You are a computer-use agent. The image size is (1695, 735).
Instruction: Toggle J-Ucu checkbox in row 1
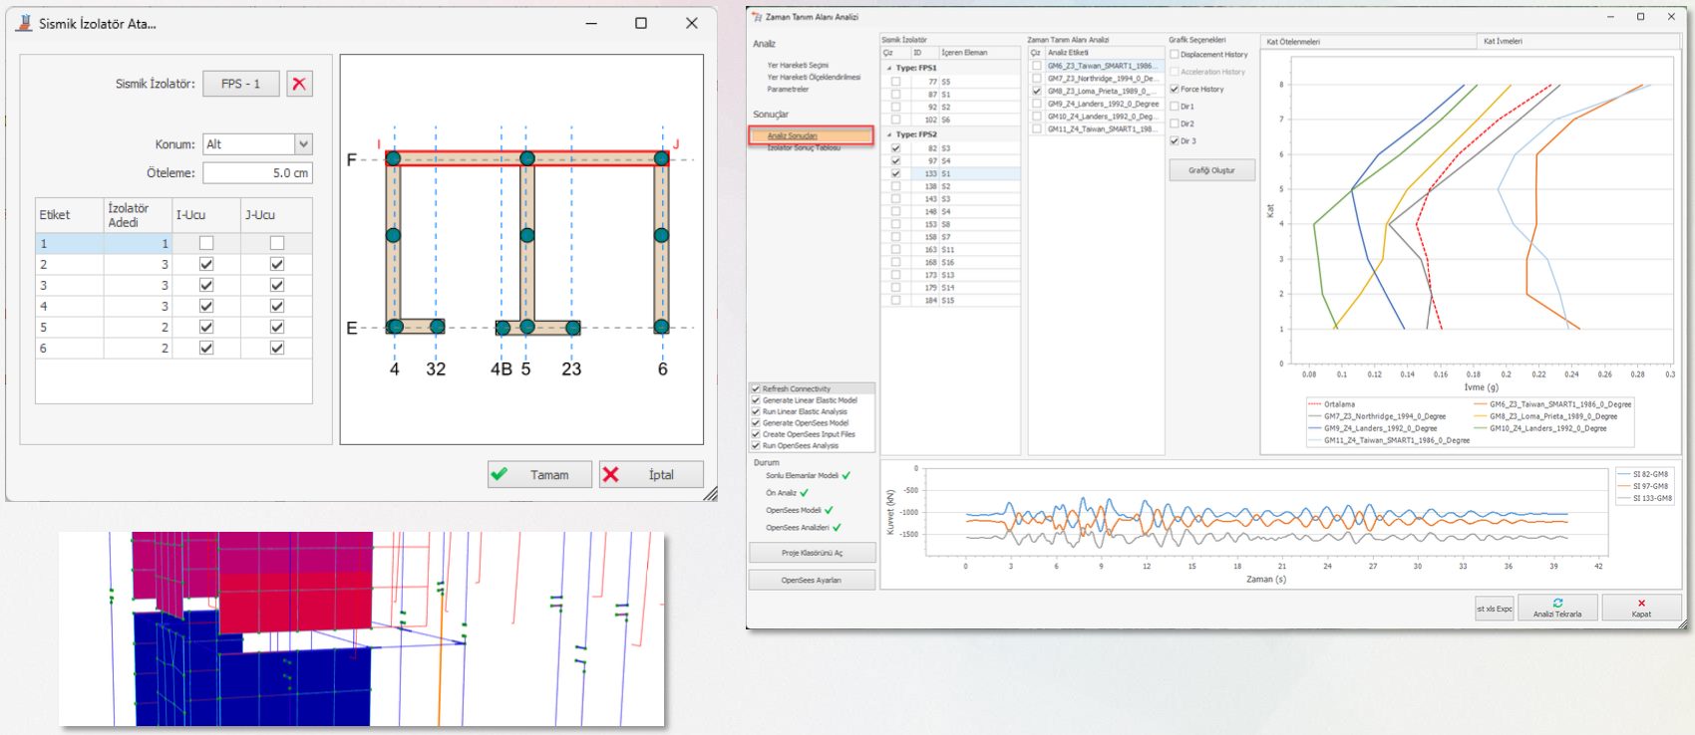(x=277, y=243)
